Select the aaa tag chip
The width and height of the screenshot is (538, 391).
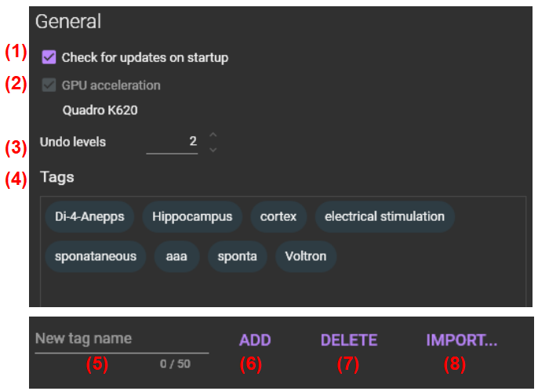(176, 256)
